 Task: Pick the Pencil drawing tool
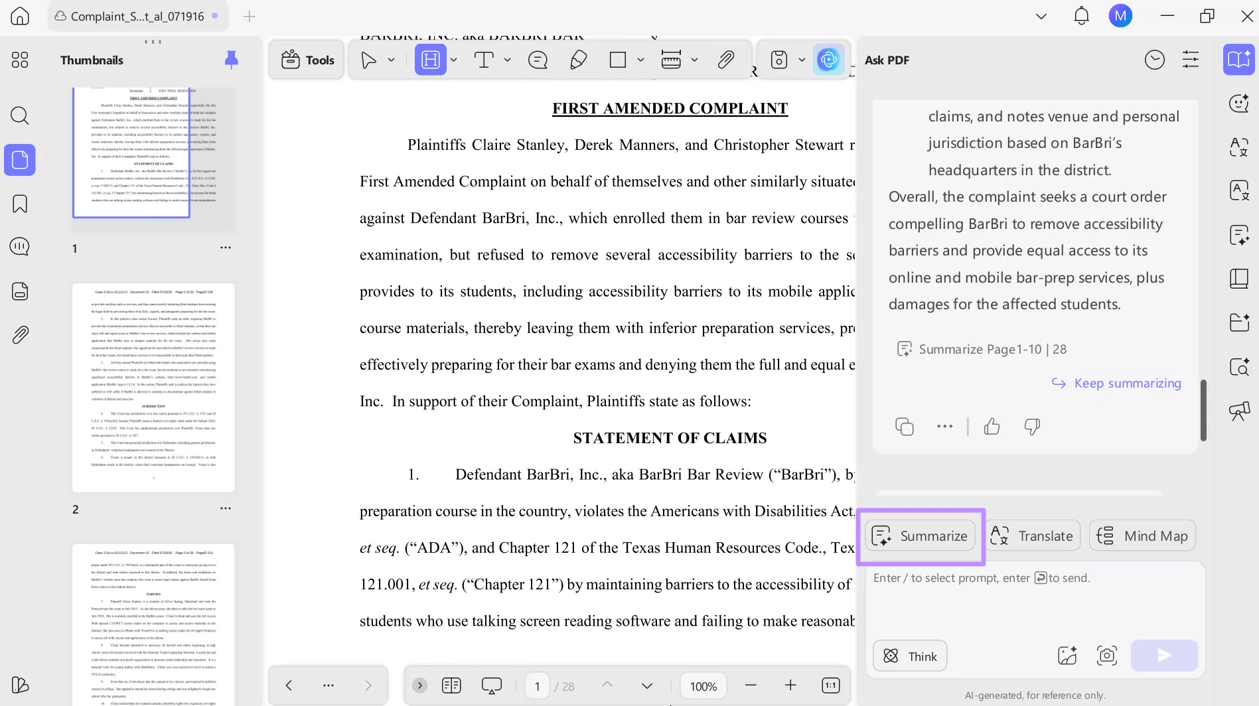[578, 59]
